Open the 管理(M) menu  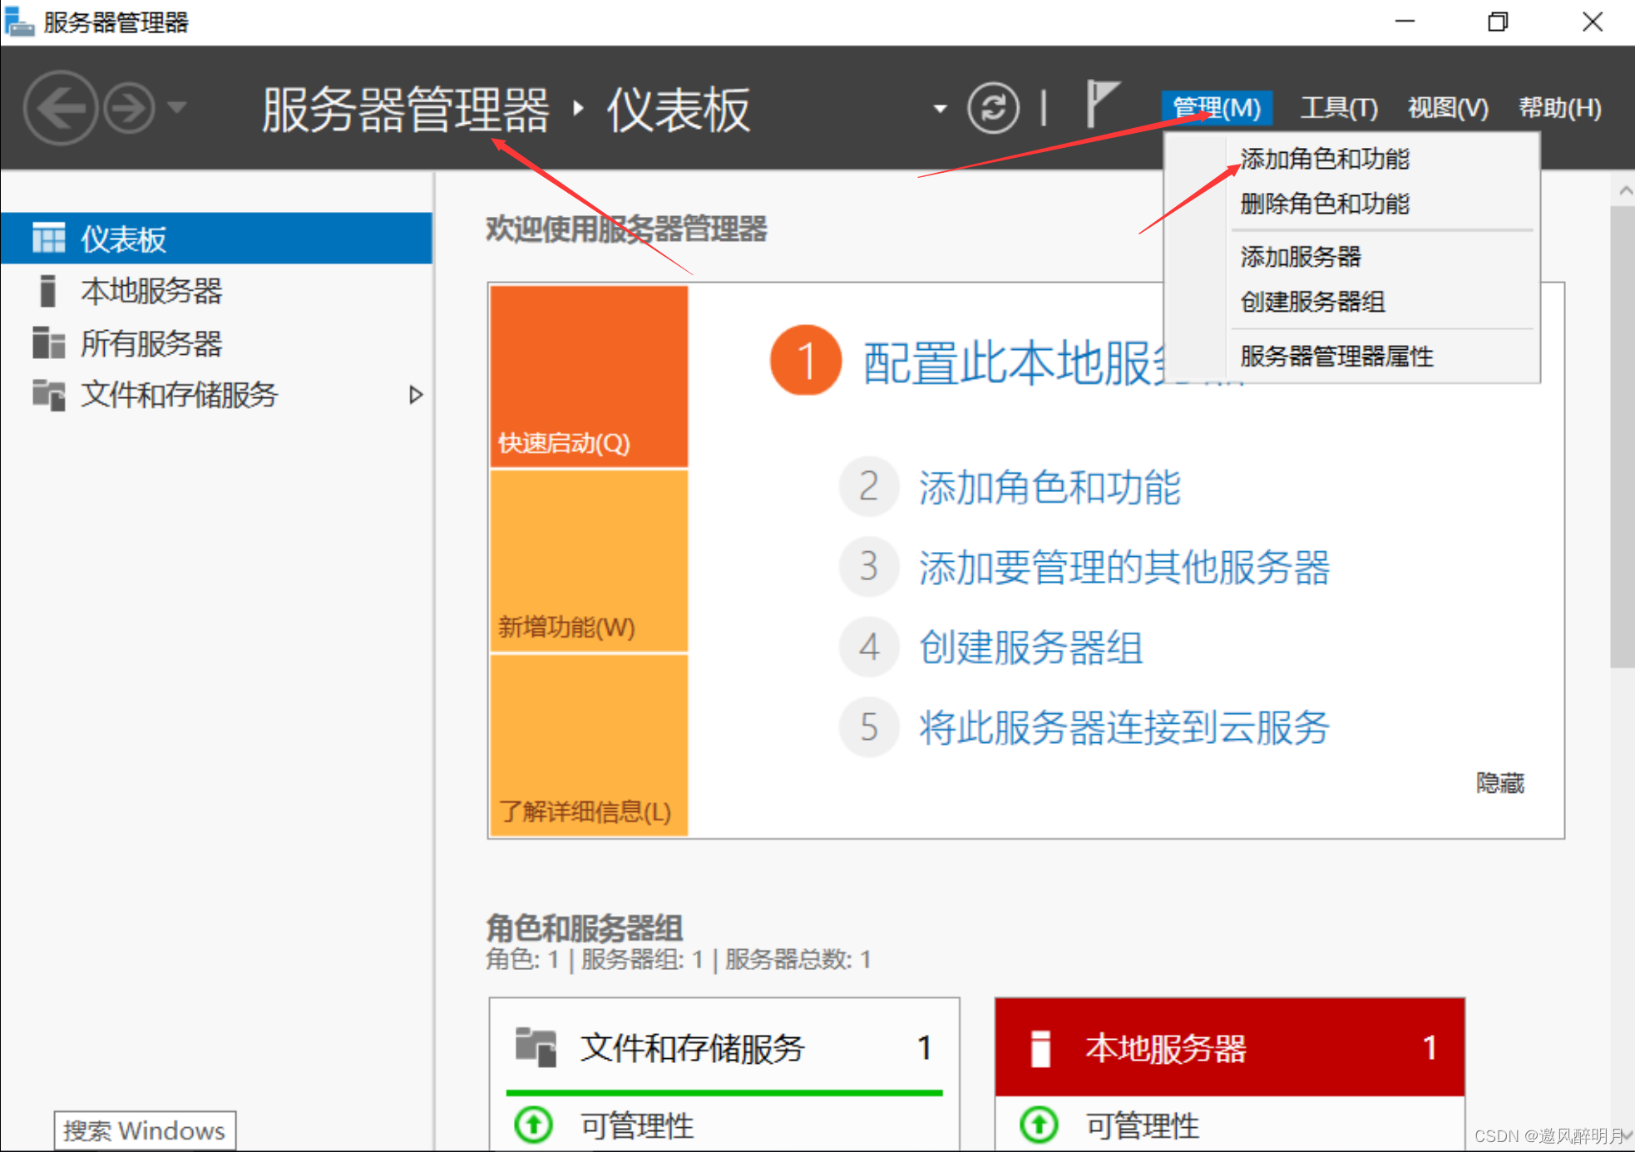pos(1216,107)
